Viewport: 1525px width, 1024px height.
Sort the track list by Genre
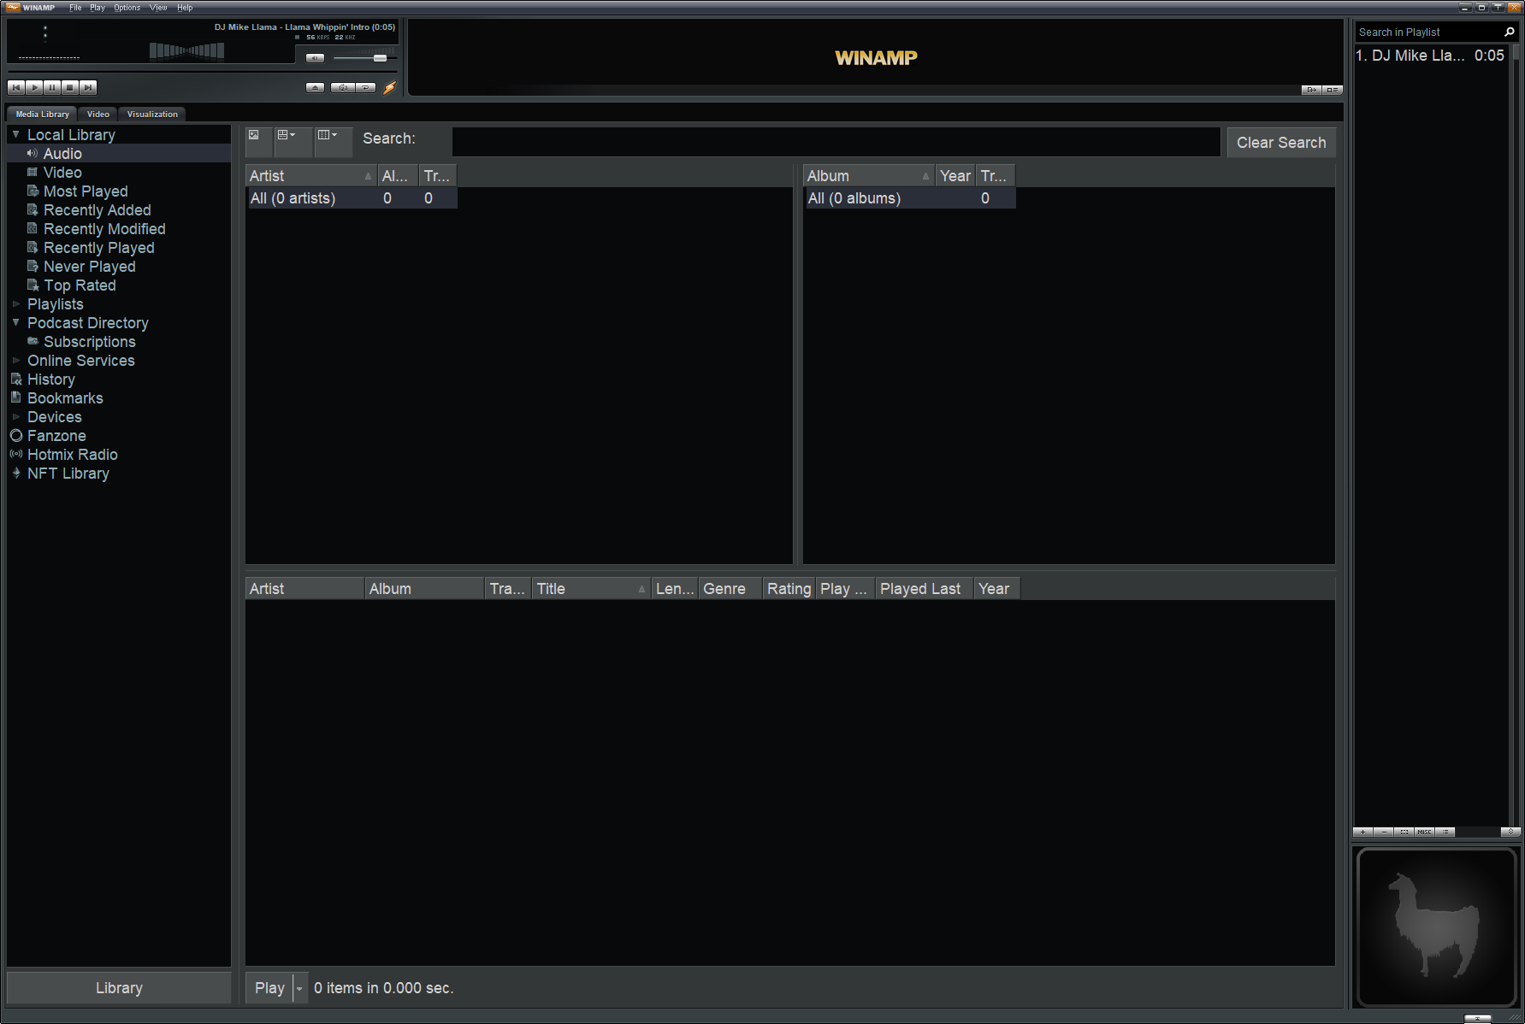point(730,589)
